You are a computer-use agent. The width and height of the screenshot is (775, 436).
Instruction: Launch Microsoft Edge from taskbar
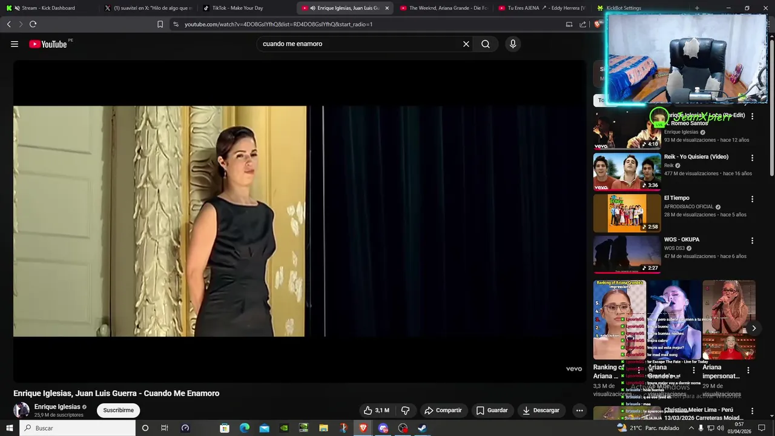click(x=245, y=428)
